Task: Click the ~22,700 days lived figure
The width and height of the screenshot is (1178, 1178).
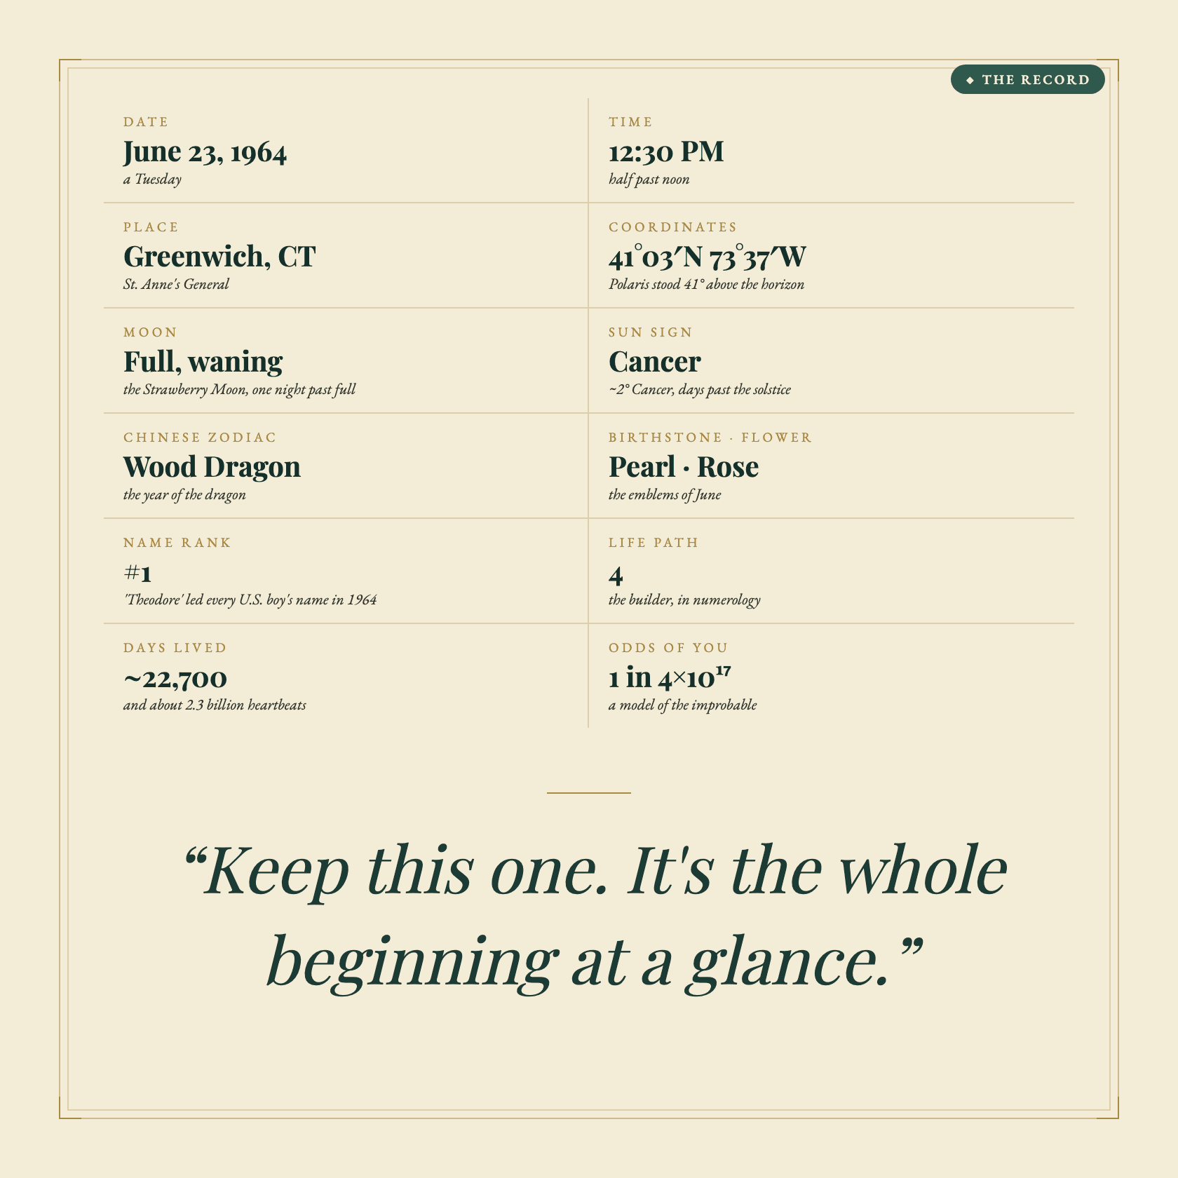Action: pyautogui.click(x=175, y=679)
